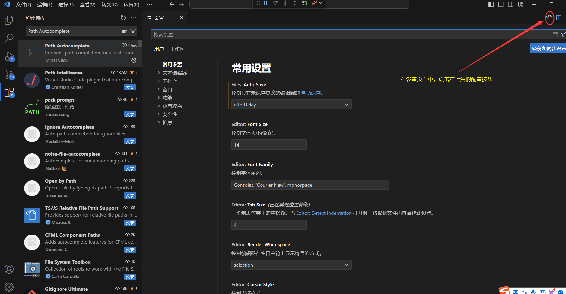This screenshot has height=294, width=566.
Task: Open the Accounts menu icon
Action: click(9, 269)
